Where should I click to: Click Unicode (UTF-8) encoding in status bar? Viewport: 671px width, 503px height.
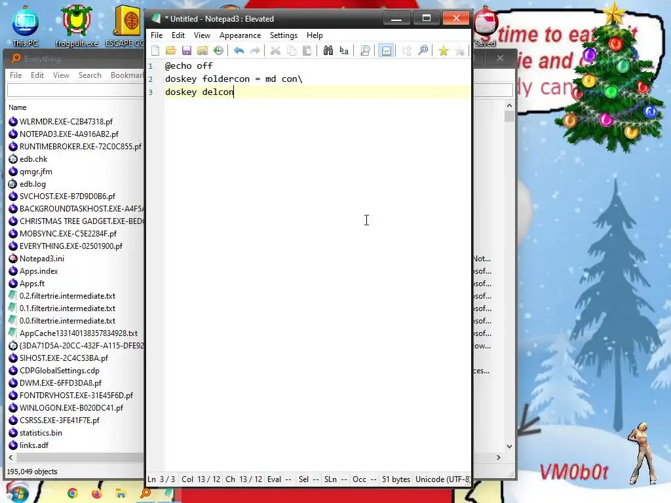click(x=442, y=479)
